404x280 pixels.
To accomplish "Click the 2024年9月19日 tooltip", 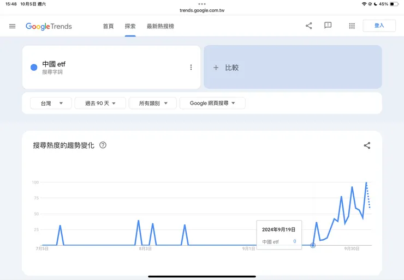I will click(279, 235).
